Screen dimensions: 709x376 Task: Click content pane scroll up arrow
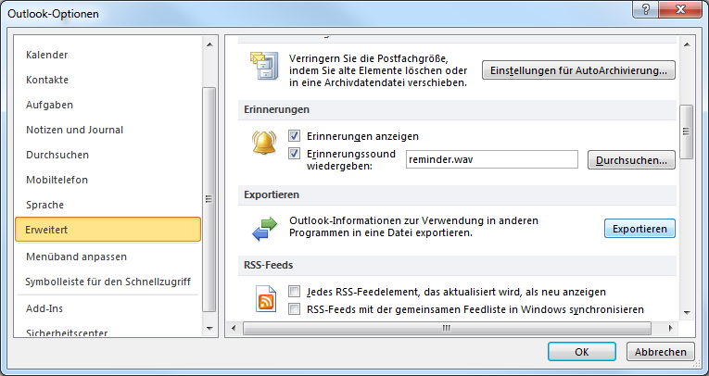click(x=687, y=44)
